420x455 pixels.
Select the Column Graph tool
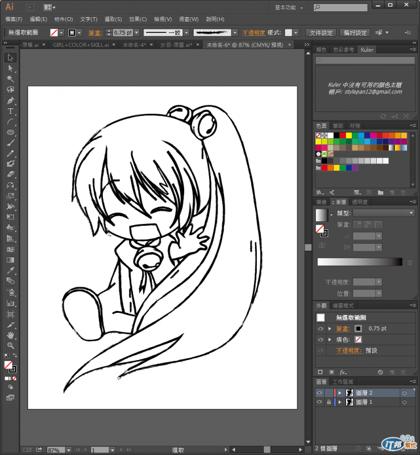[x=10, y=303]
